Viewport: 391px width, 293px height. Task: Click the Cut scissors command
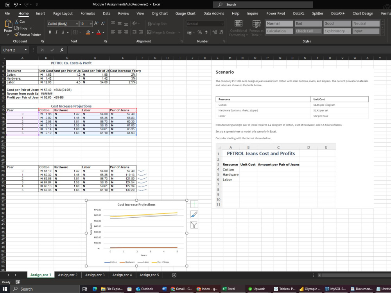tap(20, 21)
